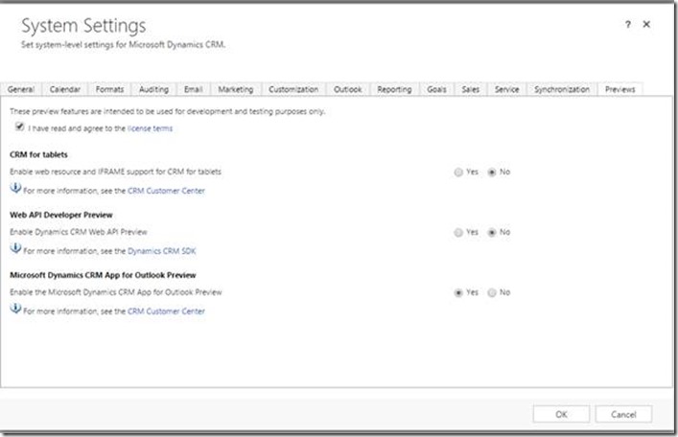Click info icon under Web API Developer Preview

pyautogui.click(x=15, y=250)
